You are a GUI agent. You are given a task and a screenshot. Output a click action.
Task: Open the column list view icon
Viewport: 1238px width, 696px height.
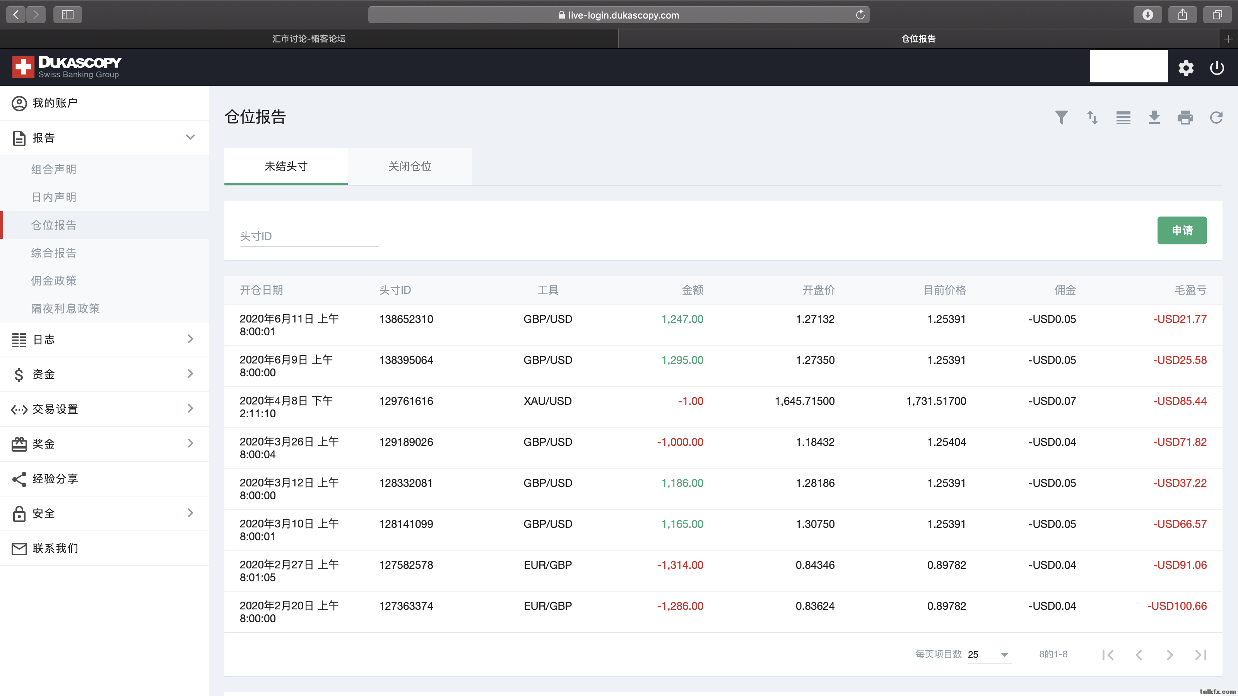click(x=1123, y=117)
